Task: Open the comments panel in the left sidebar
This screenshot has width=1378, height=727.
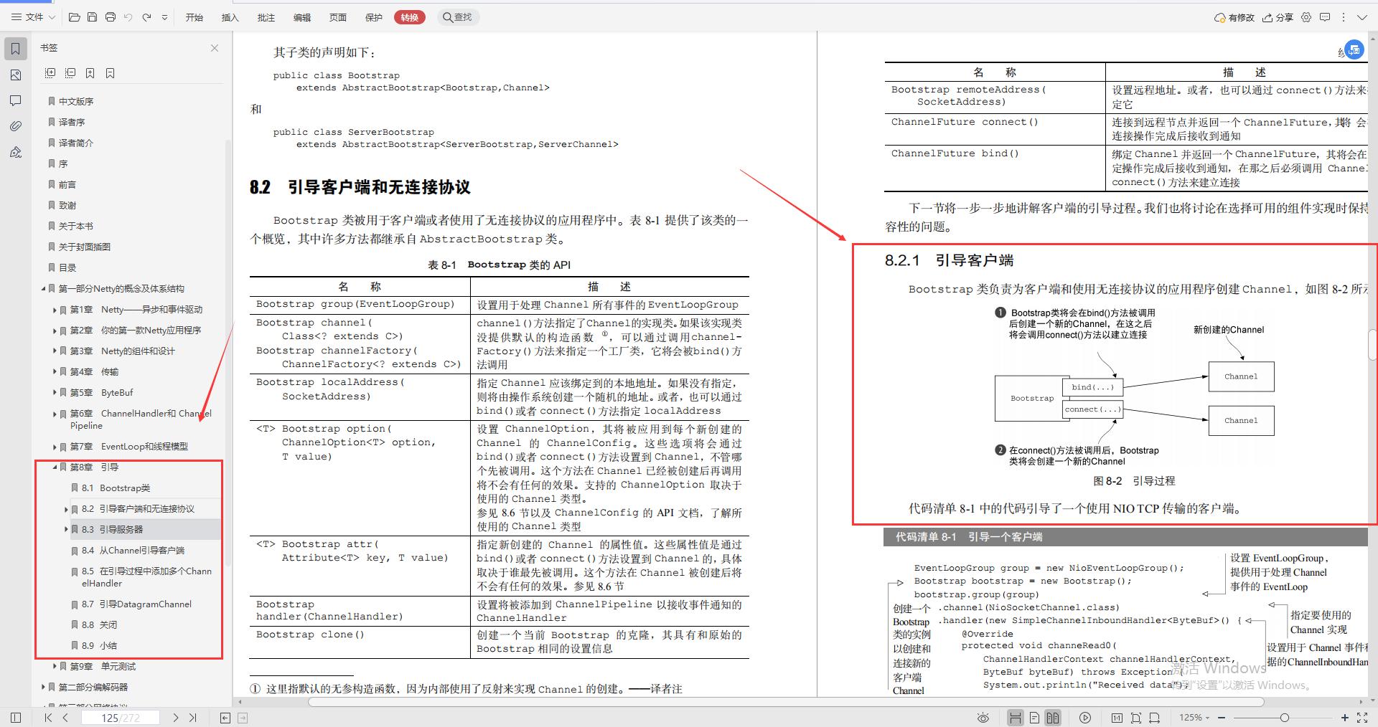Action: (15, 100)
